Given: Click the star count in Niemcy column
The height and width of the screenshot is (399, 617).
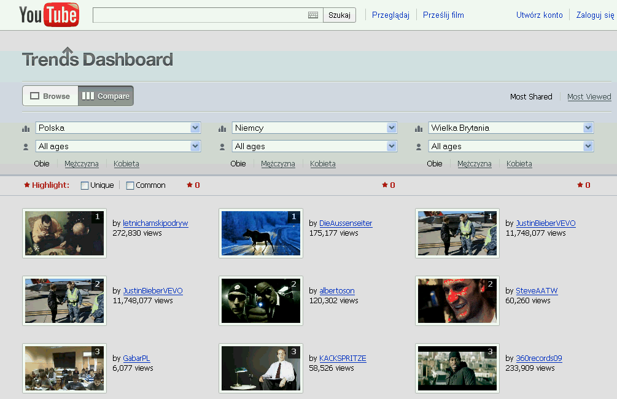Looking at the screenshot, I should pos(389,185).
